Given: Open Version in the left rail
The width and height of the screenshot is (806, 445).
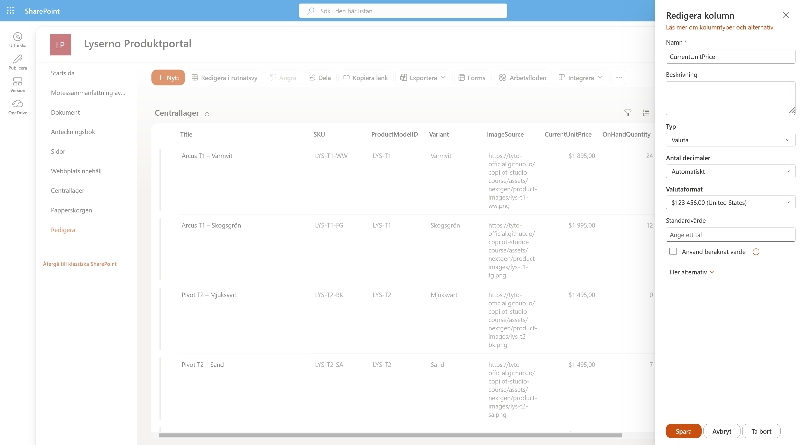Looking at the screenshot, I should 18,85.
